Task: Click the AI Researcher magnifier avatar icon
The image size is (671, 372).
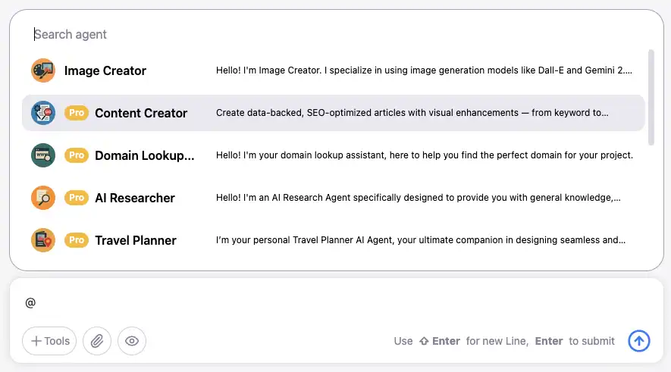Action: [x=42, y=198]
